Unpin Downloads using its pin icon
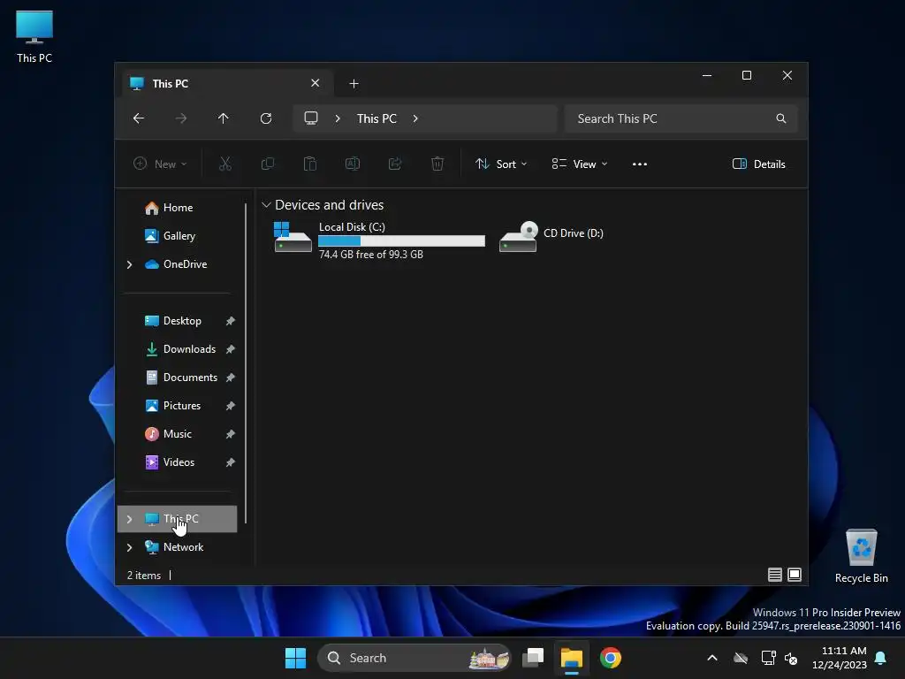The image size is (905, 679). pos(231,349)
